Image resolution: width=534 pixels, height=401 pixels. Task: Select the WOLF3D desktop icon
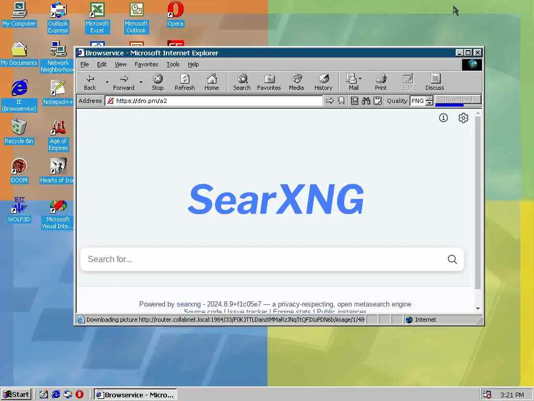pyautogui.click(x=19, y=210)
